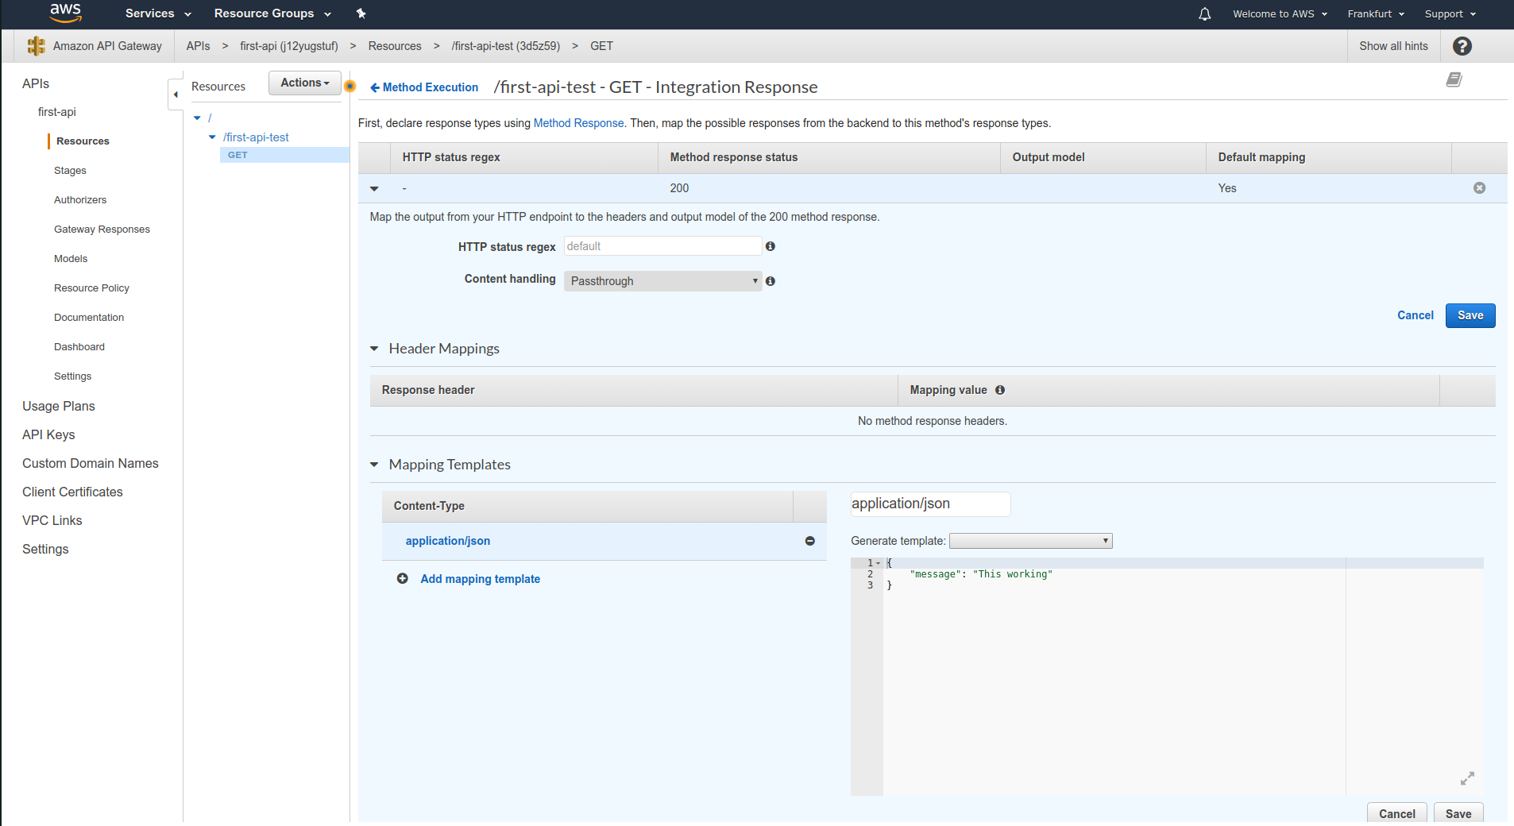Open Usage Plans in the sidebar
Viewport: 1514px width, 826px height.
59,406
